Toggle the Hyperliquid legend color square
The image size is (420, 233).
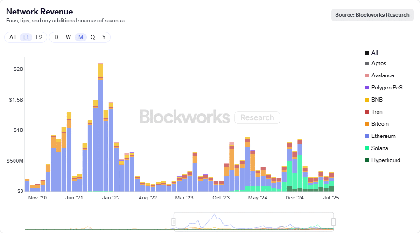pos(367,160)
